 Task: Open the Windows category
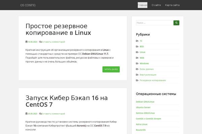click(x=144, y=63)
